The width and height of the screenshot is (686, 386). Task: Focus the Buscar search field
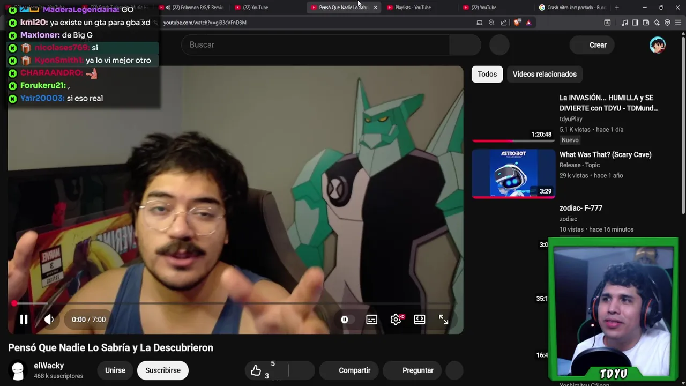tap(316, 45)
